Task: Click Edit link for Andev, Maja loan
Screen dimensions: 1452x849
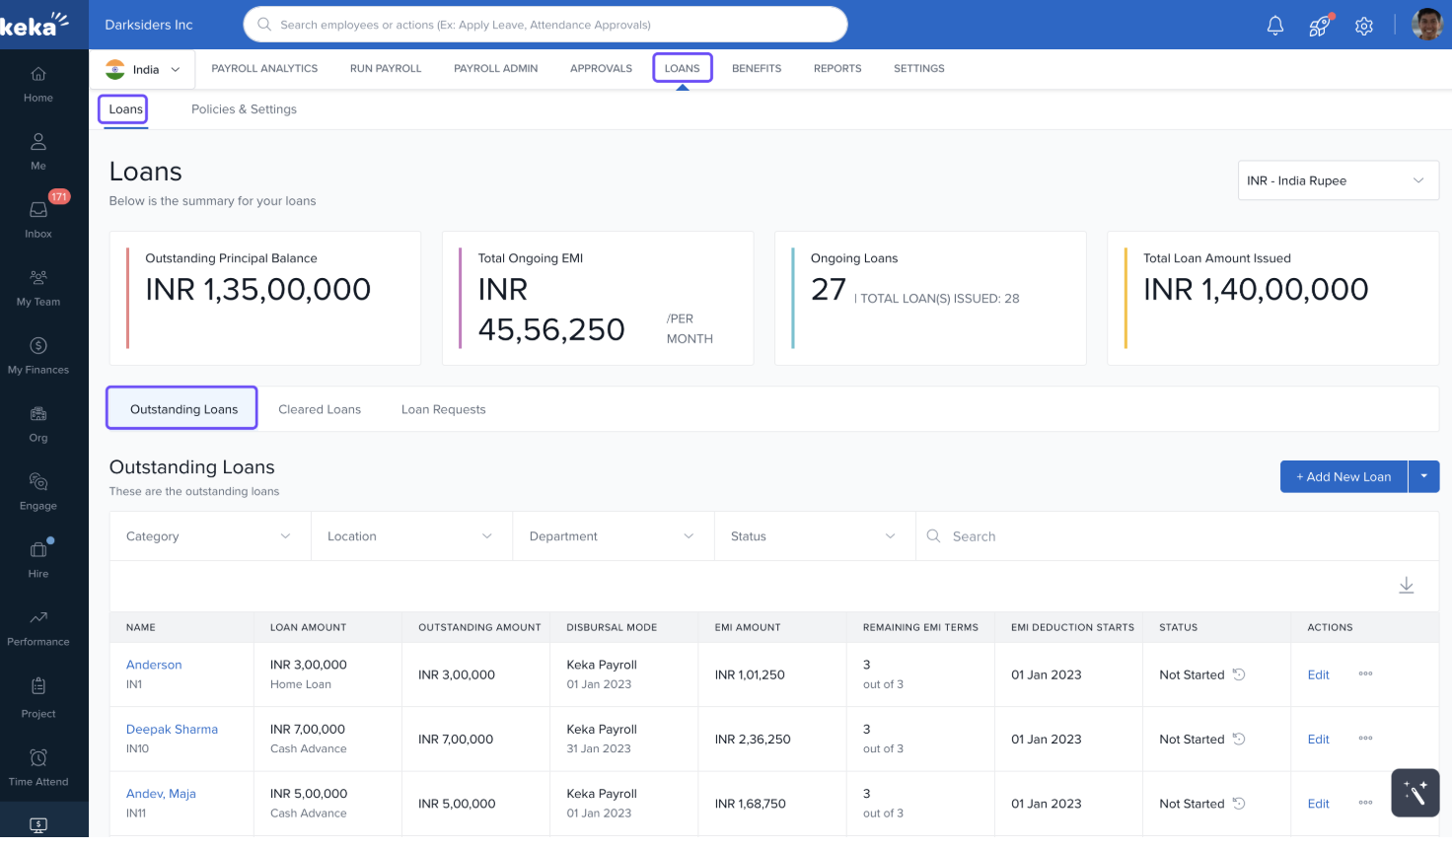Action: [x=1318, y=804]
